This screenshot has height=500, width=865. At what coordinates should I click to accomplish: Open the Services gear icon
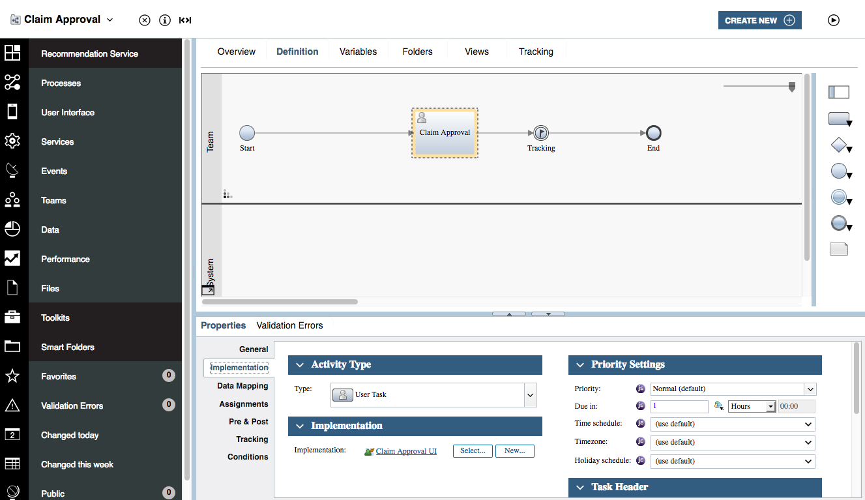12,141
